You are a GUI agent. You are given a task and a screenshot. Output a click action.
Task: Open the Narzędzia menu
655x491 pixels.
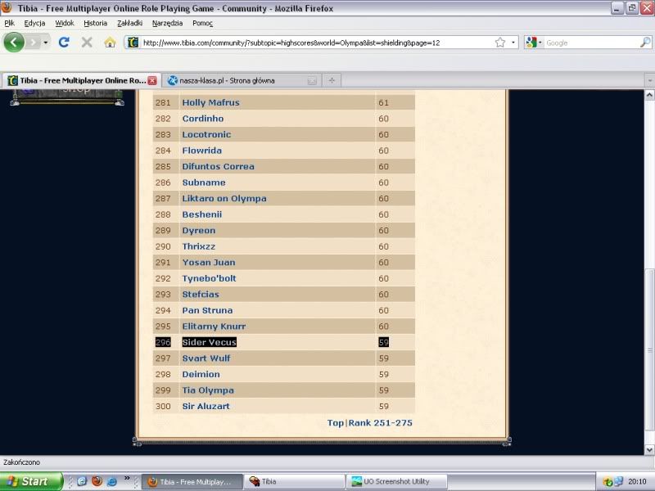(x=168, y=23)
